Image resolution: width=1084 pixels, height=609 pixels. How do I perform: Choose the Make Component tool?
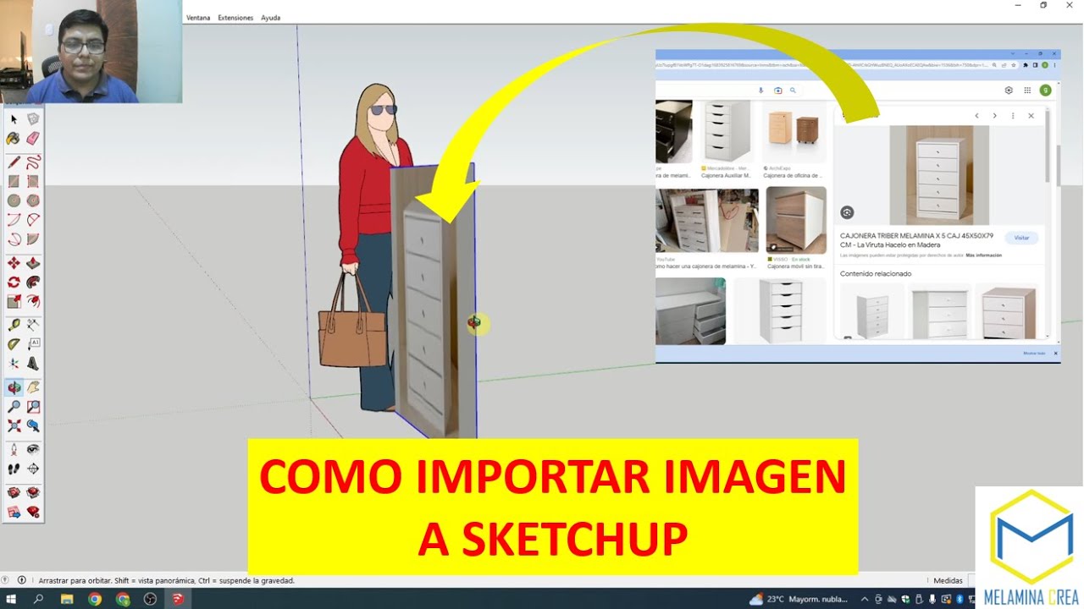click(33, 119)
